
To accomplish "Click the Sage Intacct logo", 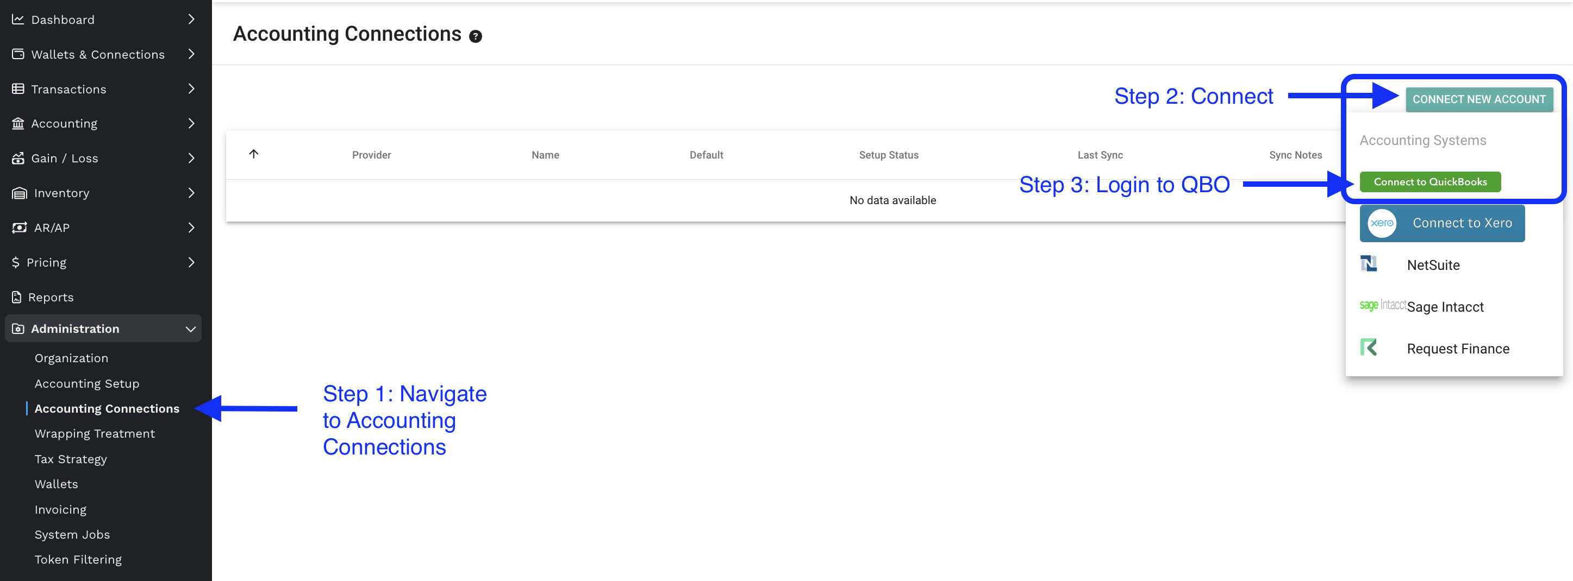I will pos(1382,305).
